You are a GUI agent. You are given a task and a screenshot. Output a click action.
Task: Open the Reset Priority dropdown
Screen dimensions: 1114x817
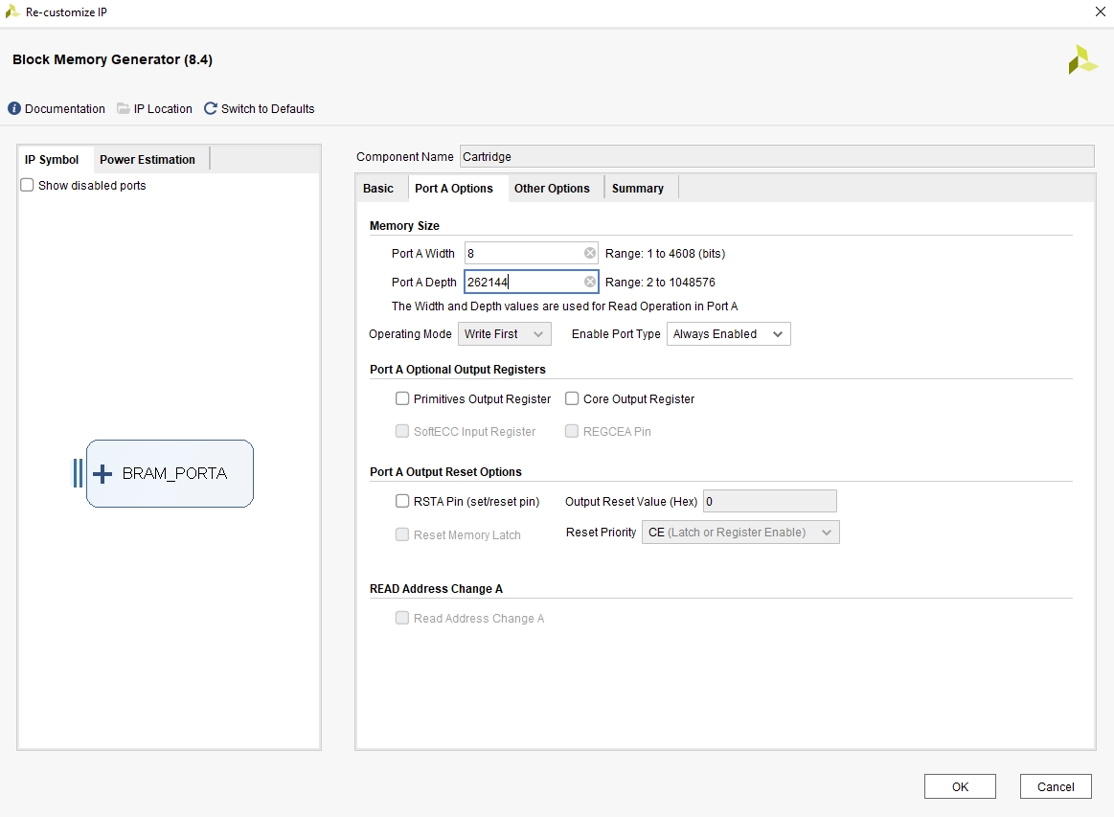(740, 533)
